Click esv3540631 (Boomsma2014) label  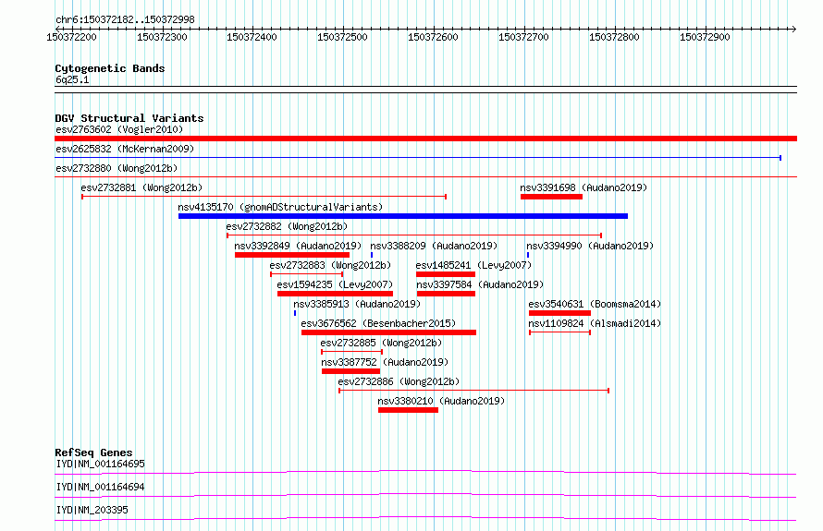pos(595,304)
